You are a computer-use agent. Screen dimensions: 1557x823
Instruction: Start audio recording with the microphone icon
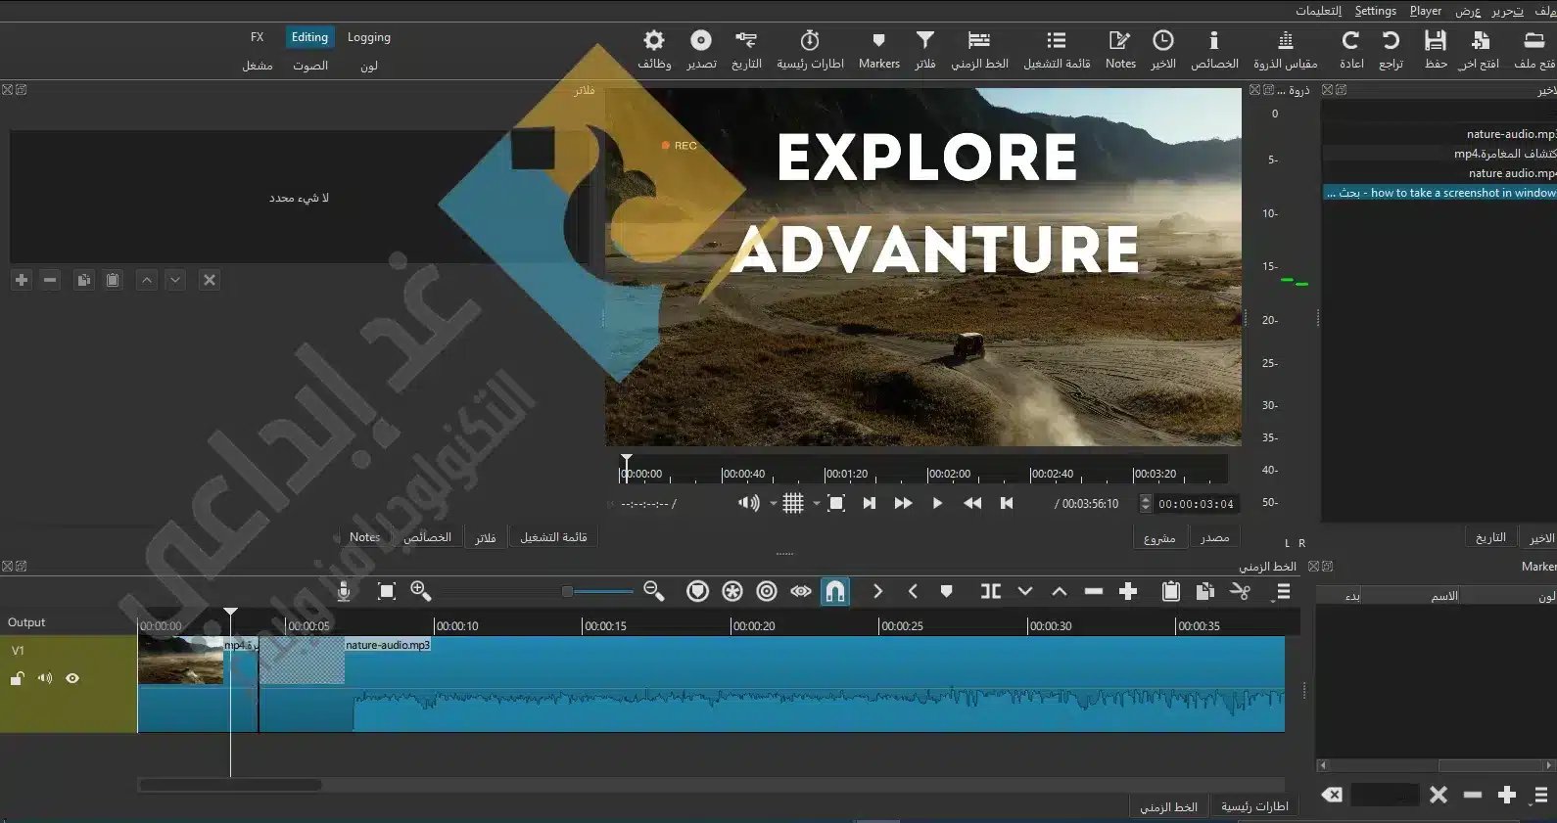point(344,591)
